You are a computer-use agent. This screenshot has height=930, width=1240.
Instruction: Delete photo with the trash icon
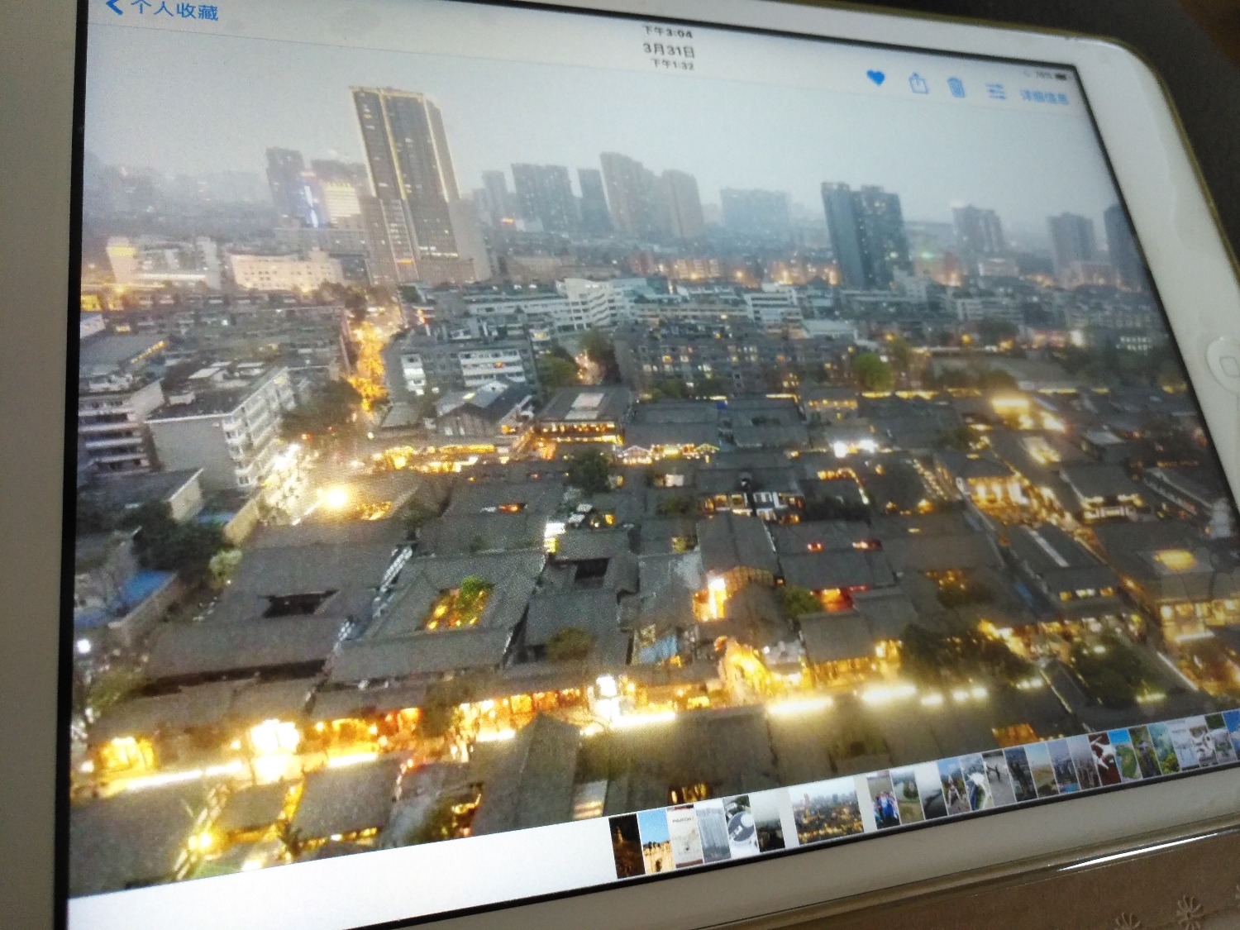(956, 86)
